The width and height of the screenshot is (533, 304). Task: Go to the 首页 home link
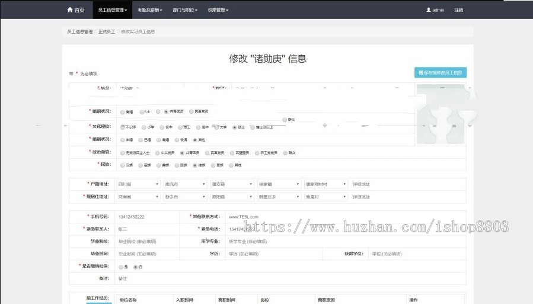(76, 10)
